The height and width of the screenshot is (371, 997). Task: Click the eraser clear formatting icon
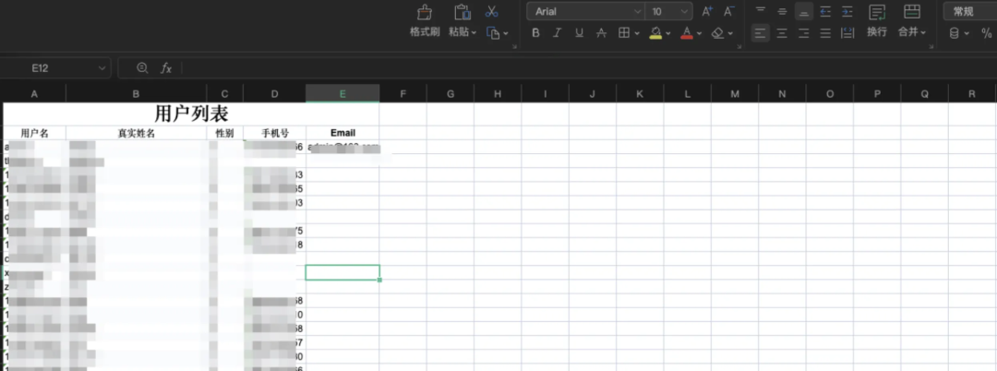pyautogui.click(x=717, y=33)
